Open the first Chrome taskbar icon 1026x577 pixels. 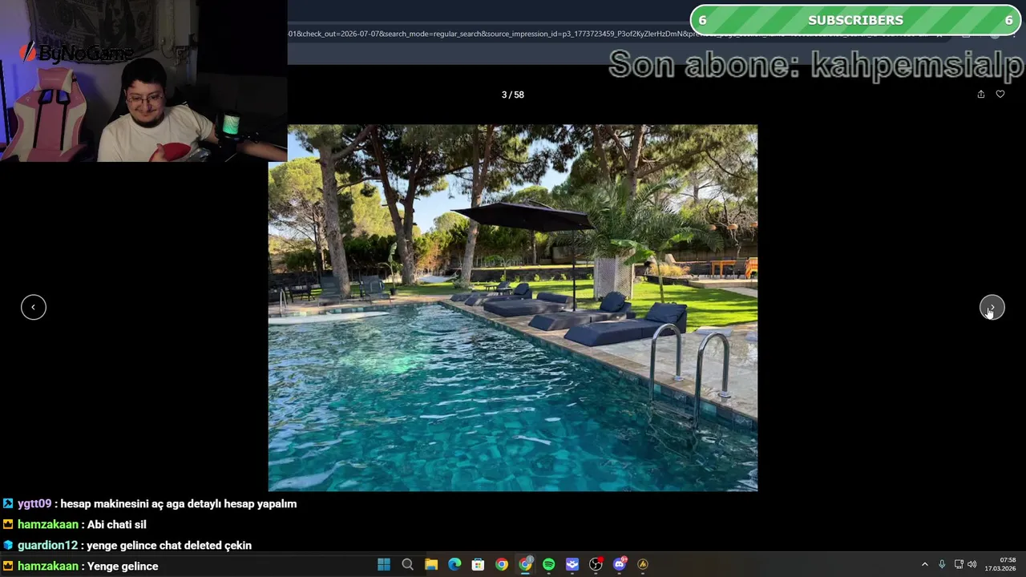point(502,564)
